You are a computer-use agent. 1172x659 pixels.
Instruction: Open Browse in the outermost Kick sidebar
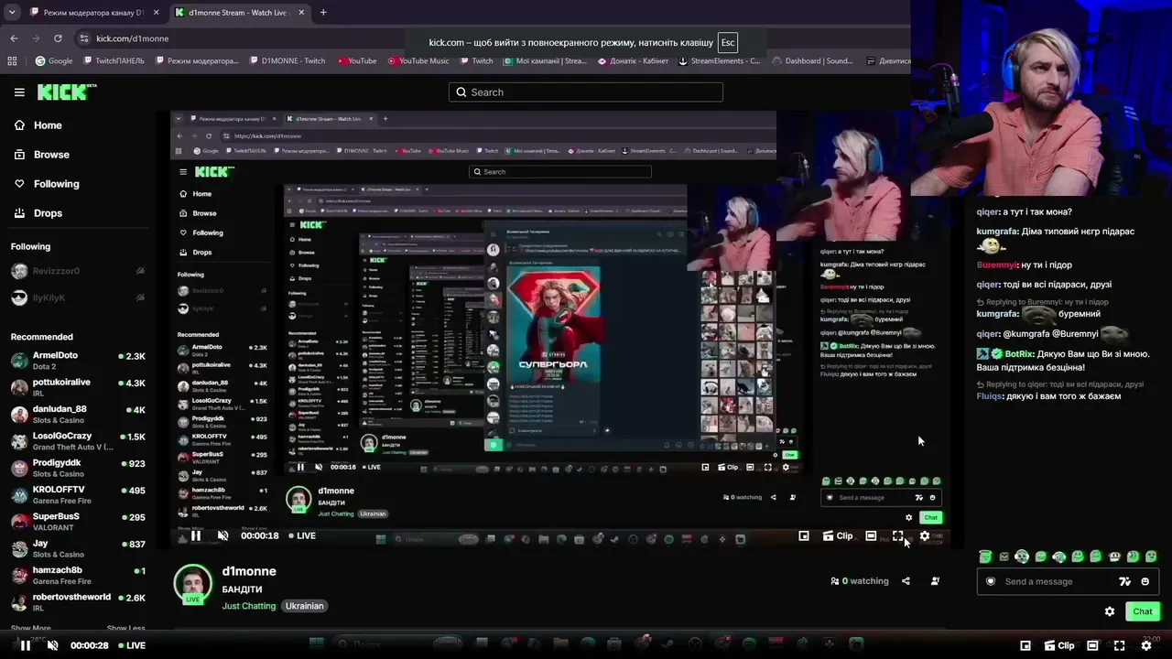[42, 155]
